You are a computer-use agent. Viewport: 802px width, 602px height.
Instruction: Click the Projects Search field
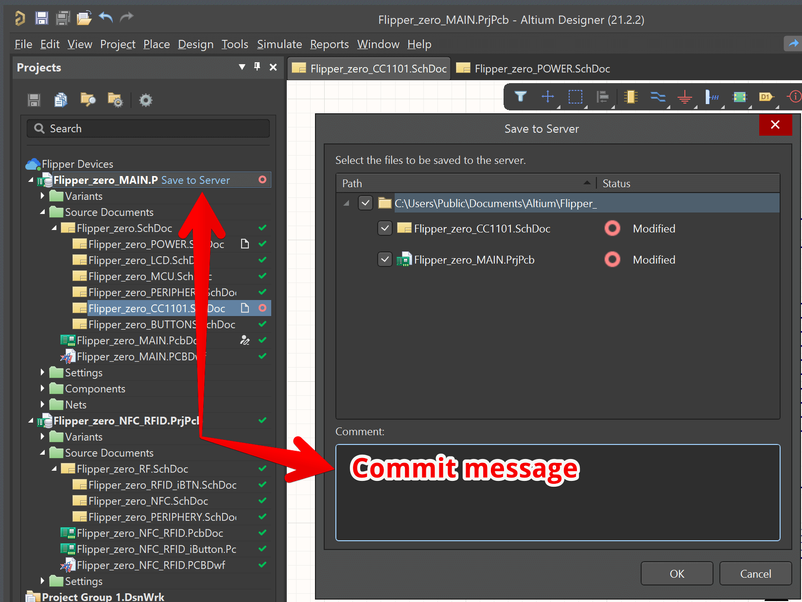148,128
